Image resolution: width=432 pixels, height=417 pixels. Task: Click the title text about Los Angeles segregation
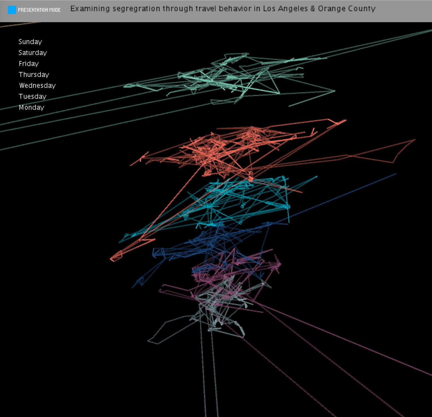223,9
